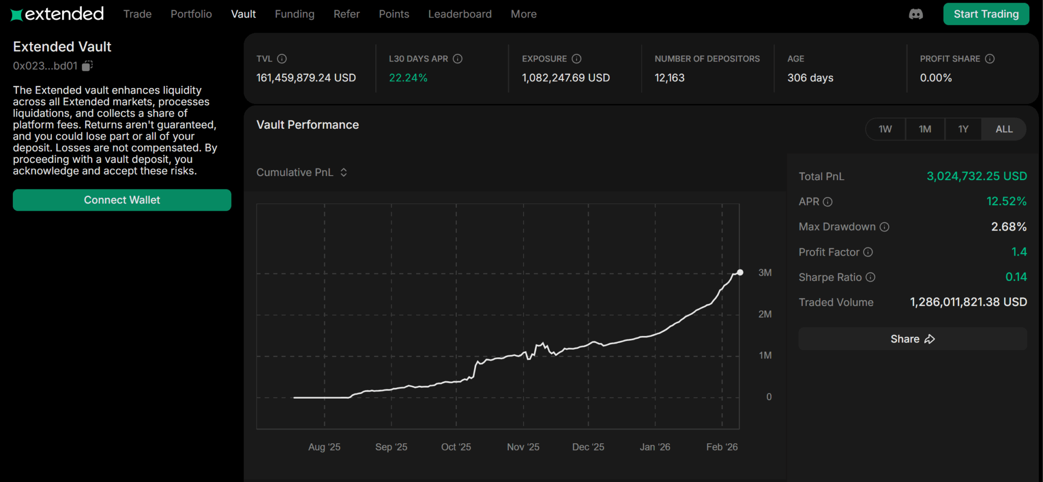
Task: Expand the More menu
Action: (x=524, y=14)
